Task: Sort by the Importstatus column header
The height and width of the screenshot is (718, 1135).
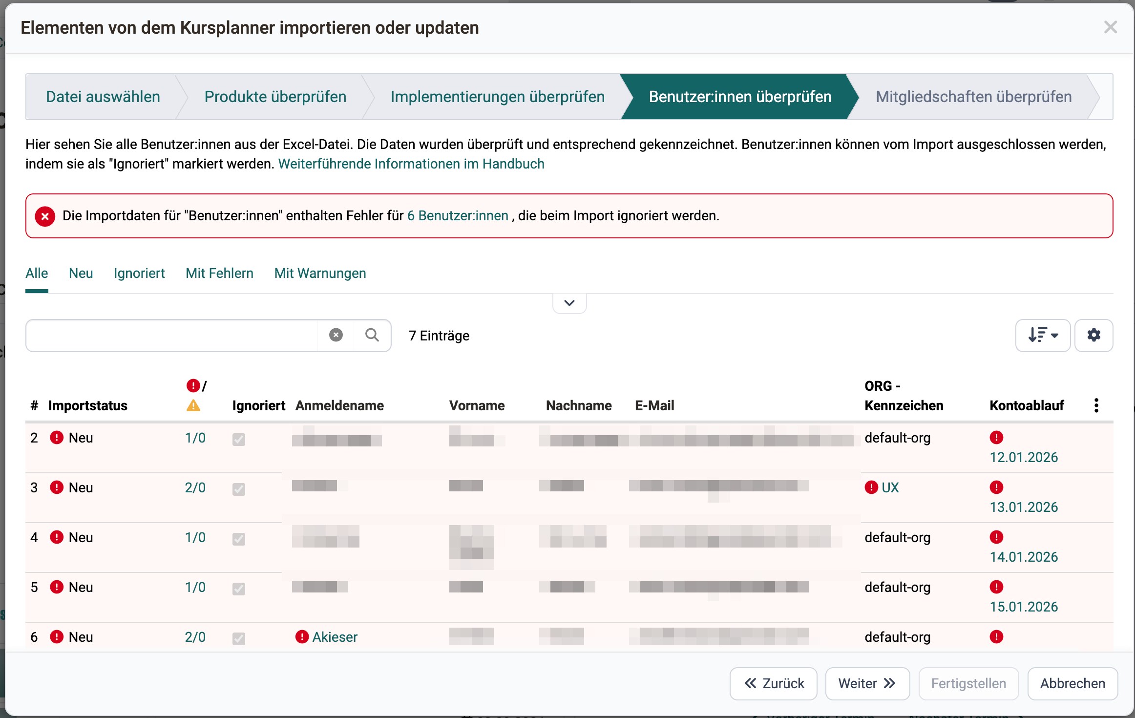Action: (x=88, y=405)
